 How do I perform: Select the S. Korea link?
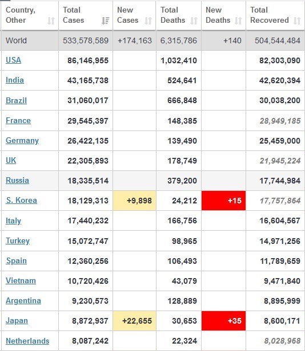[x=22, y=200]
